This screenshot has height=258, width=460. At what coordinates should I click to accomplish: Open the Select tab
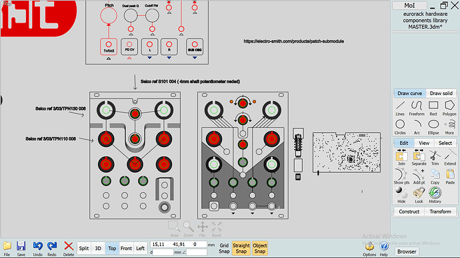pyautogui.click(x=445, y=143)
